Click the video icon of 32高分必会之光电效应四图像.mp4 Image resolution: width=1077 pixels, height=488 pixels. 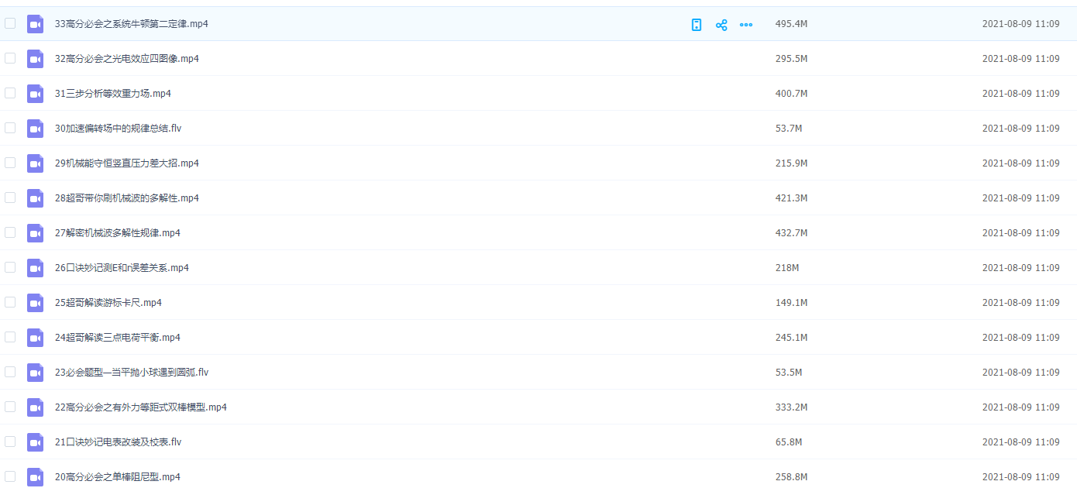point(35,59)
